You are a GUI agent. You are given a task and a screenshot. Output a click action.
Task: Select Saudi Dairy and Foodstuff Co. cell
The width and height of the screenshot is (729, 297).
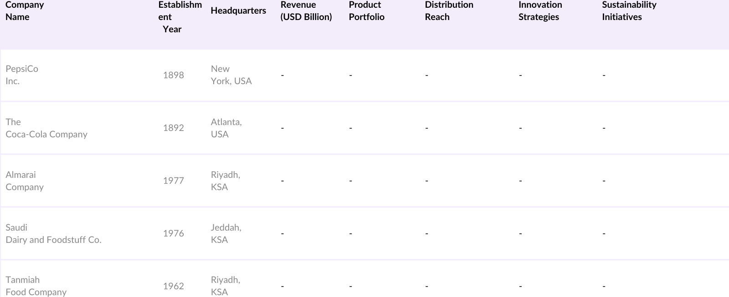pos(53,234)
